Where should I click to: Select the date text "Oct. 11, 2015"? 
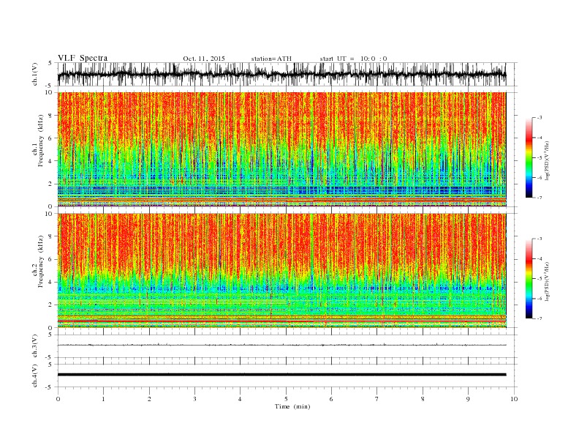pos(204,59)
